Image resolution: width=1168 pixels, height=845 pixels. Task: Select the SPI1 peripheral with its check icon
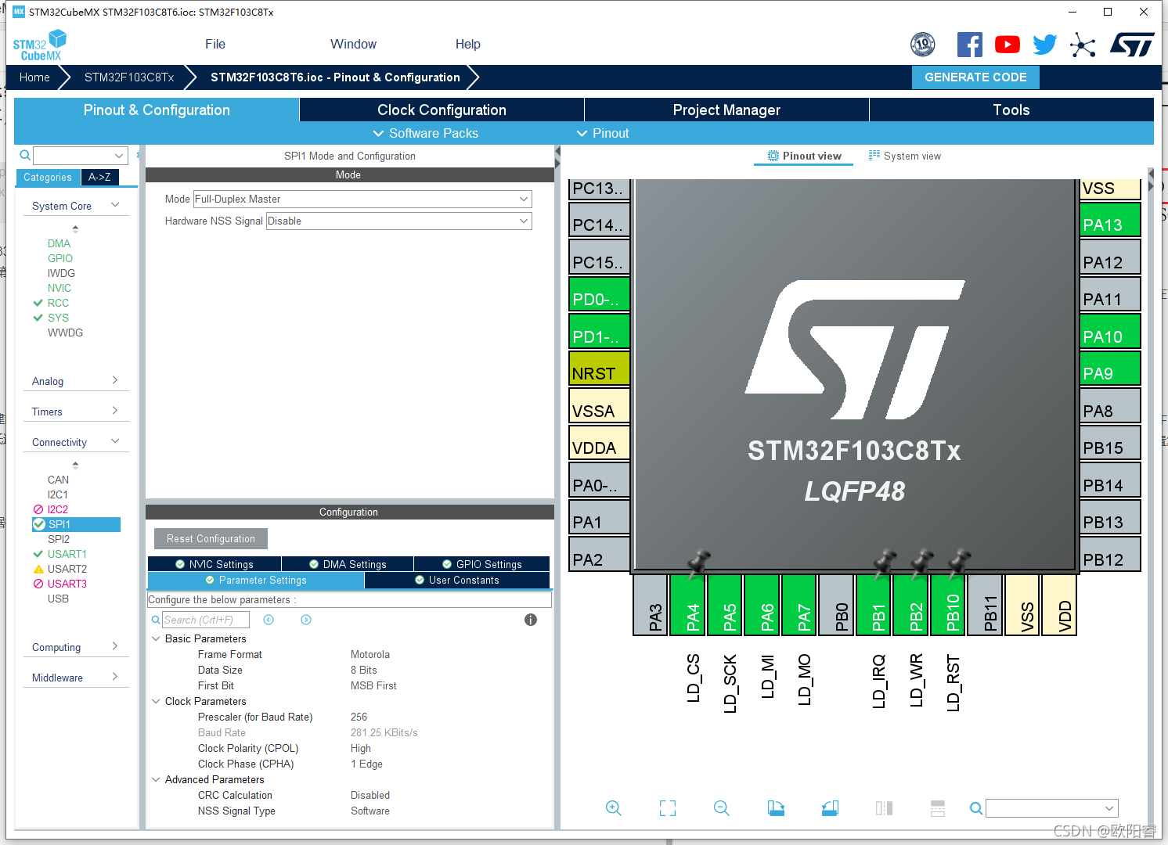(x=76, y=524)
